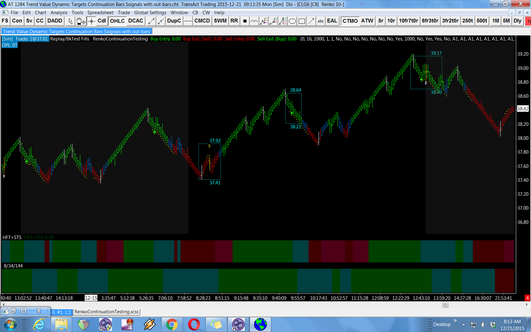Toggle the Con toolbar button

[x=17, y=21]
